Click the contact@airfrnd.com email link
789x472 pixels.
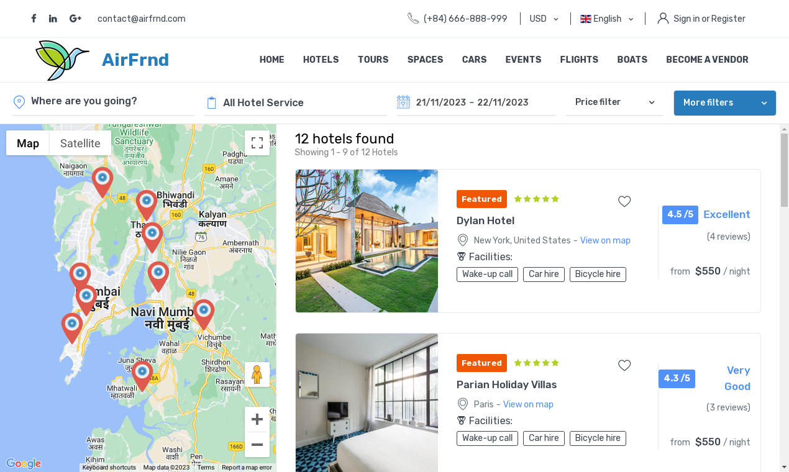tap(142, 19)
